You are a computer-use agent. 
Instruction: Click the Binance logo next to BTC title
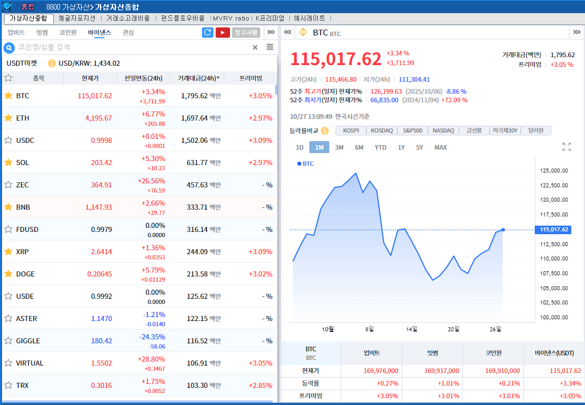(303, 33)
